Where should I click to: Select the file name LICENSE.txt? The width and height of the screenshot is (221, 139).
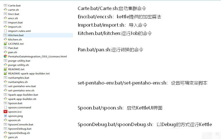[x=16, y=44]
